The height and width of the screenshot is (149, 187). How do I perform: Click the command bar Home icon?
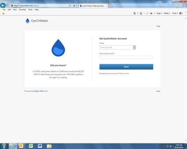pyautogui.click(x=135, y=13)
